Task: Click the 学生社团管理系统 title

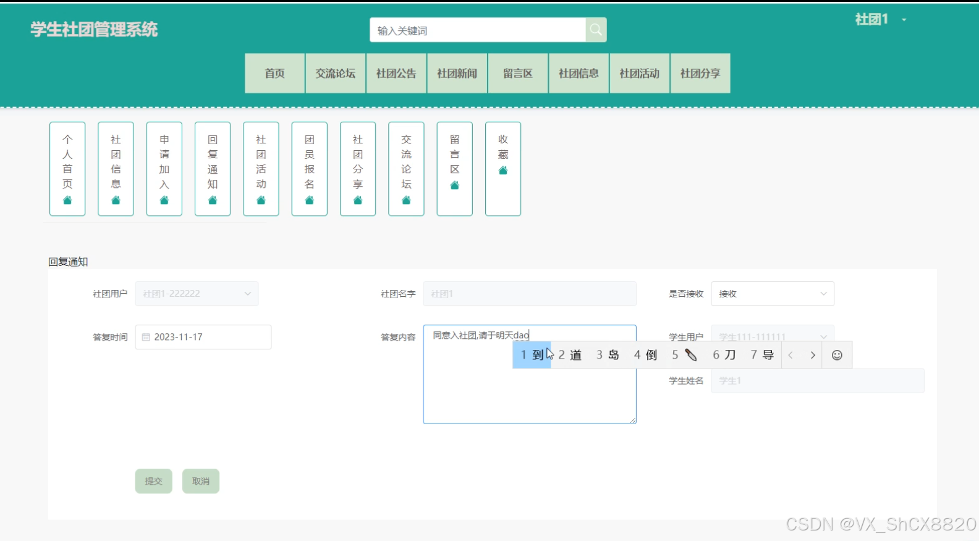Action: pyautogui.click(x=94, y=29)
